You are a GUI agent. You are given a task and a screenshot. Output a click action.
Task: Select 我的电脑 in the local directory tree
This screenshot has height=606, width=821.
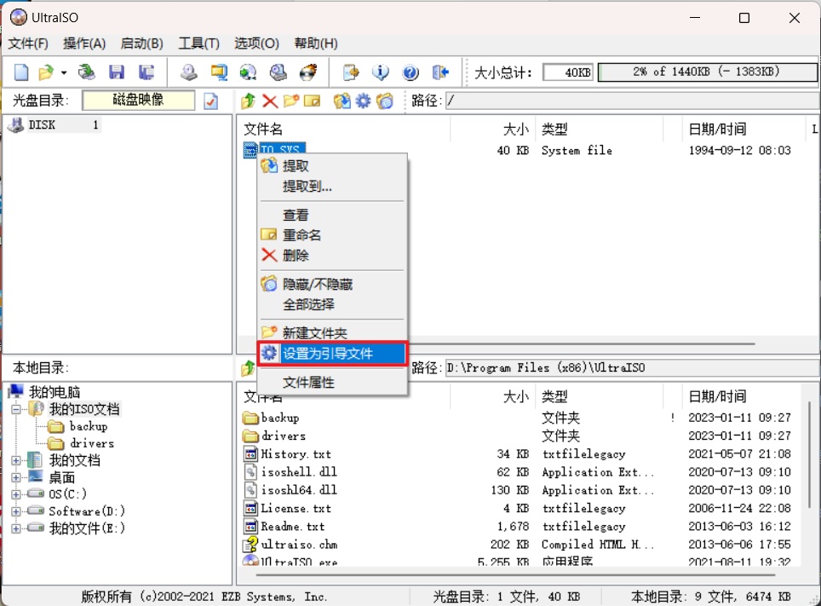point(55,392)
